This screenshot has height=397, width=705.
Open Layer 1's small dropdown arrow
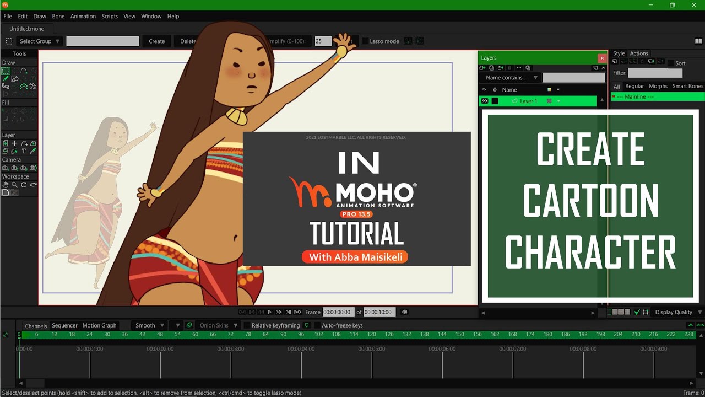pos(558,101)
